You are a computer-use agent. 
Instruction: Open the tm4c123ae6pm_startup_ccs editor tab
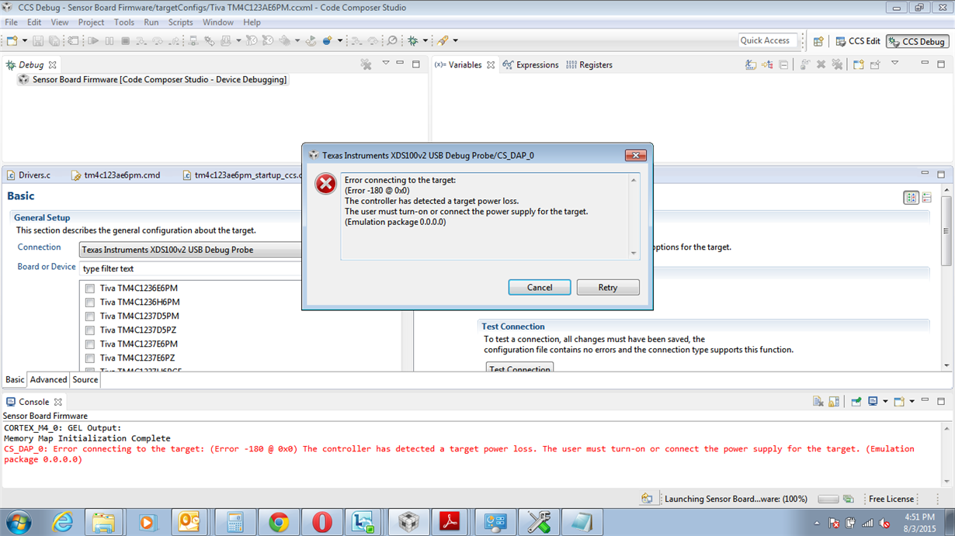[x=241, y=175]
